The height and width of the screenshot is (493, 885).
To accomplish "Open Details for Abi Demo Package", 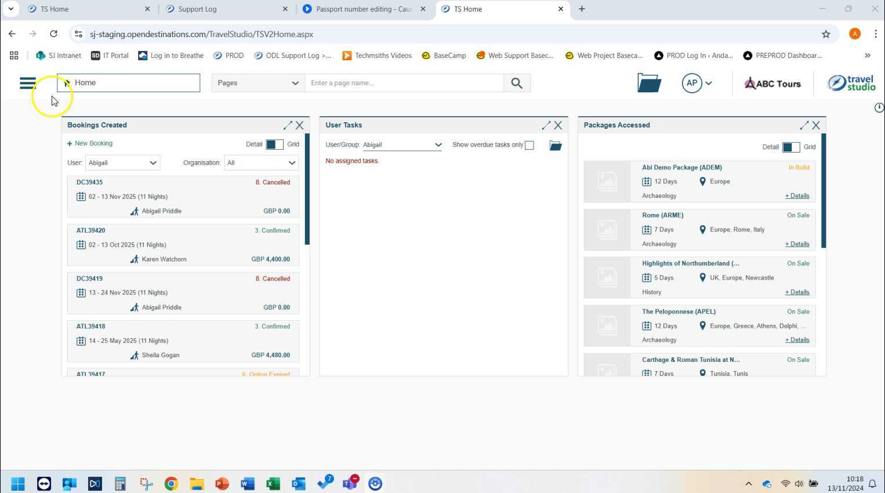I will pyautogui.click(x=797, y=196).
